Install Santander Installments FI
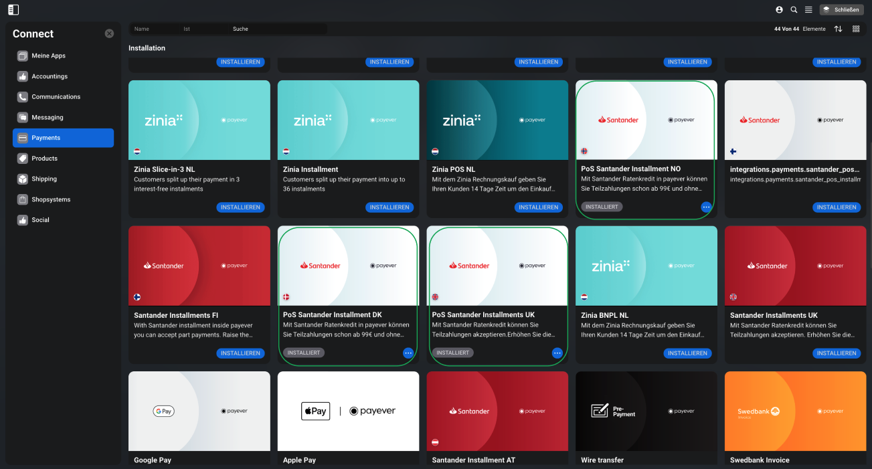The height and width of the screenshot is (469, 872). [x=240, y=353]
